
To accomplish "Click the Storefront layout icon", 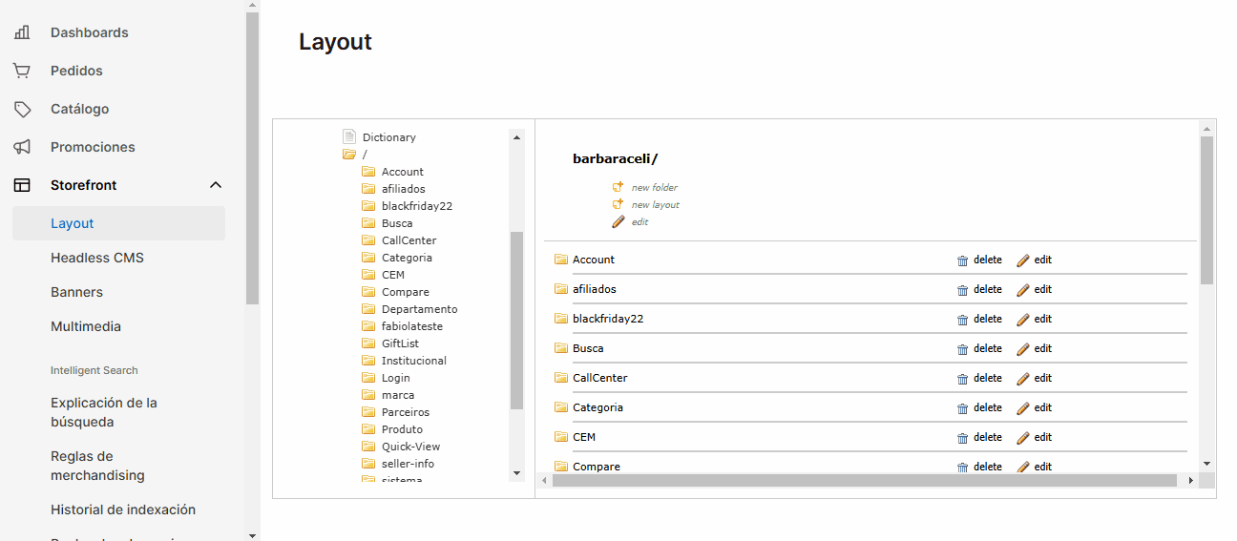I will (22, 185).
